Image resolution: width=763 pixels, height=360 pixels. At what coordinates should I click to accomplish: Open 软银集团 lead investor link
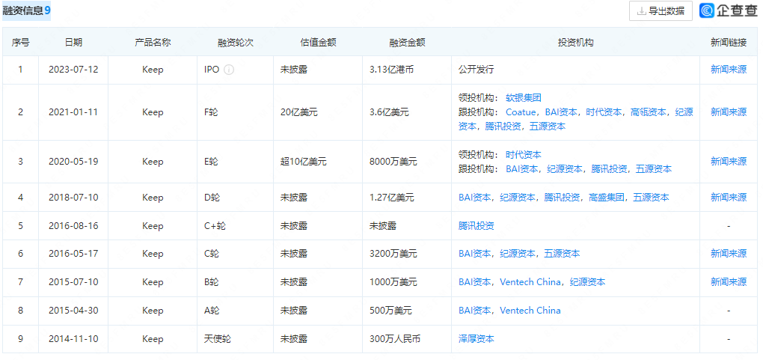(523, 98)
